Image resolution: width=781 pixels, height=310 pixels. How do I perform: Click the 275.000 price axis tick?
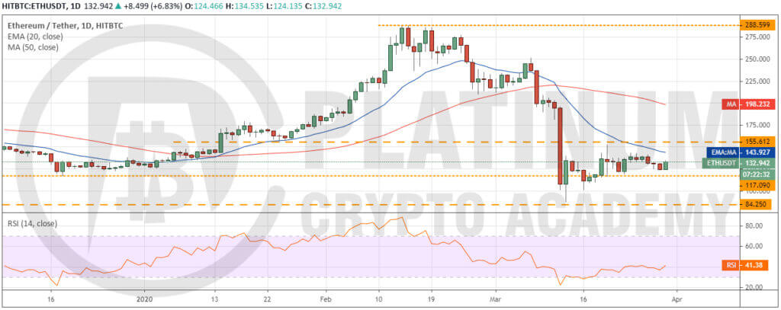[758, 37]
